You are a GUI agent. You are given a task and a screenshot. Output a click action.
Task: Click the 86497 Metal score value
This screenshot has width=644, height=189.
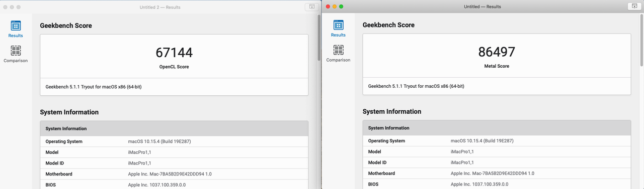tap(497, 52)
